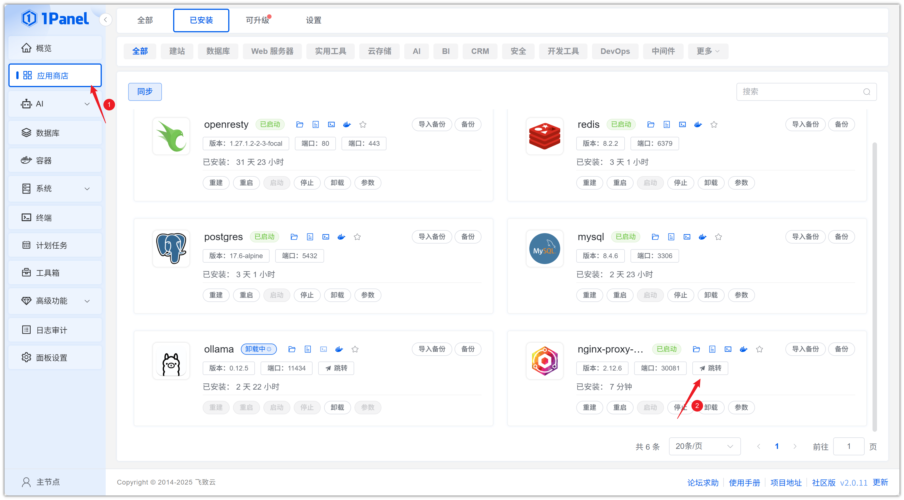Click the 同步 sync button

(x=144, y=92)
